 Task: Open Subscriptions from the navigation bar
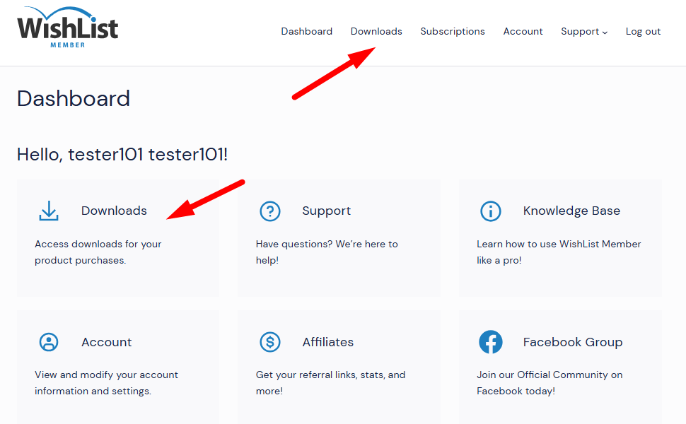(x=453, y=31)
